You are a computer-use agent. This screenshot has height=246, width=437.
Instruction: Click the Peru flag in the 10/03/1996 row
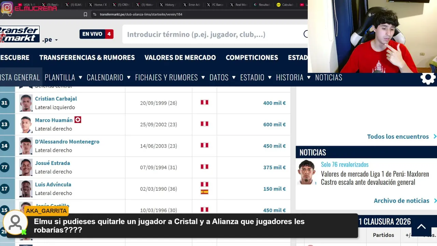[205, 210]
